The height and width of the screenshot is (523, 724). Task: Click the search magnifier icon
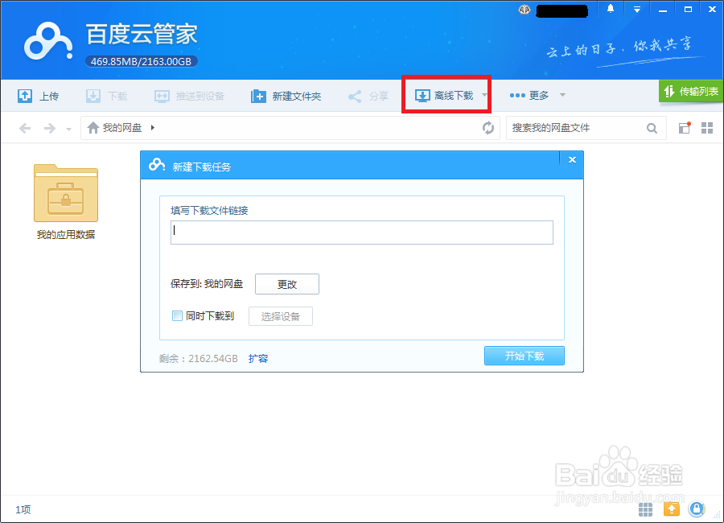click(x=652, y=128)
